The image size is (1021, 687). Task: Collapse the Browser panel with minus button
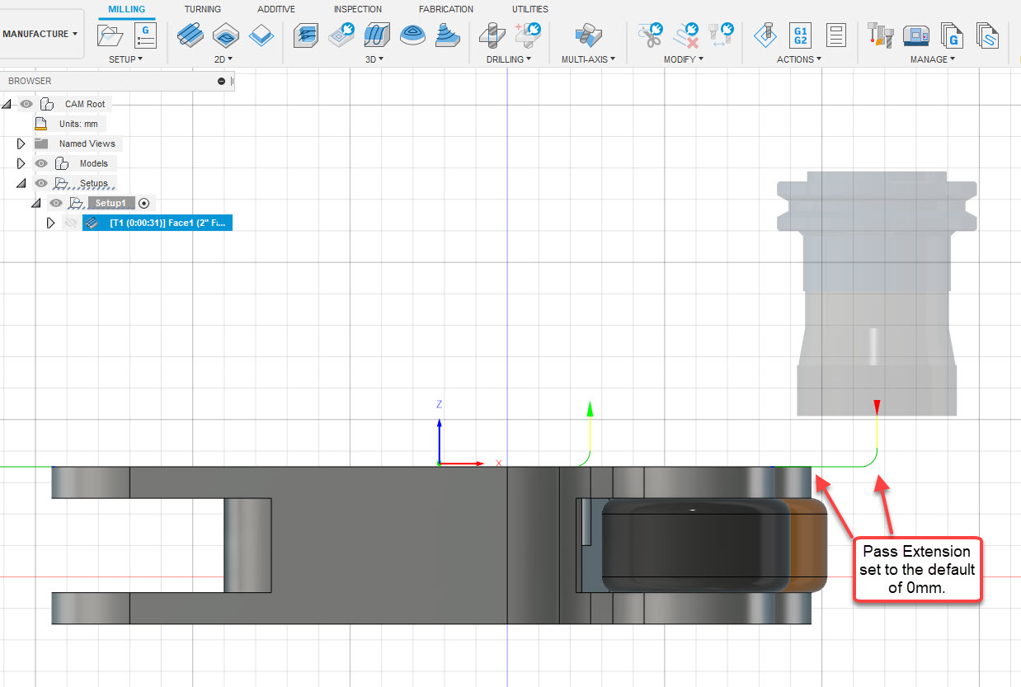(x=221, y=81)
